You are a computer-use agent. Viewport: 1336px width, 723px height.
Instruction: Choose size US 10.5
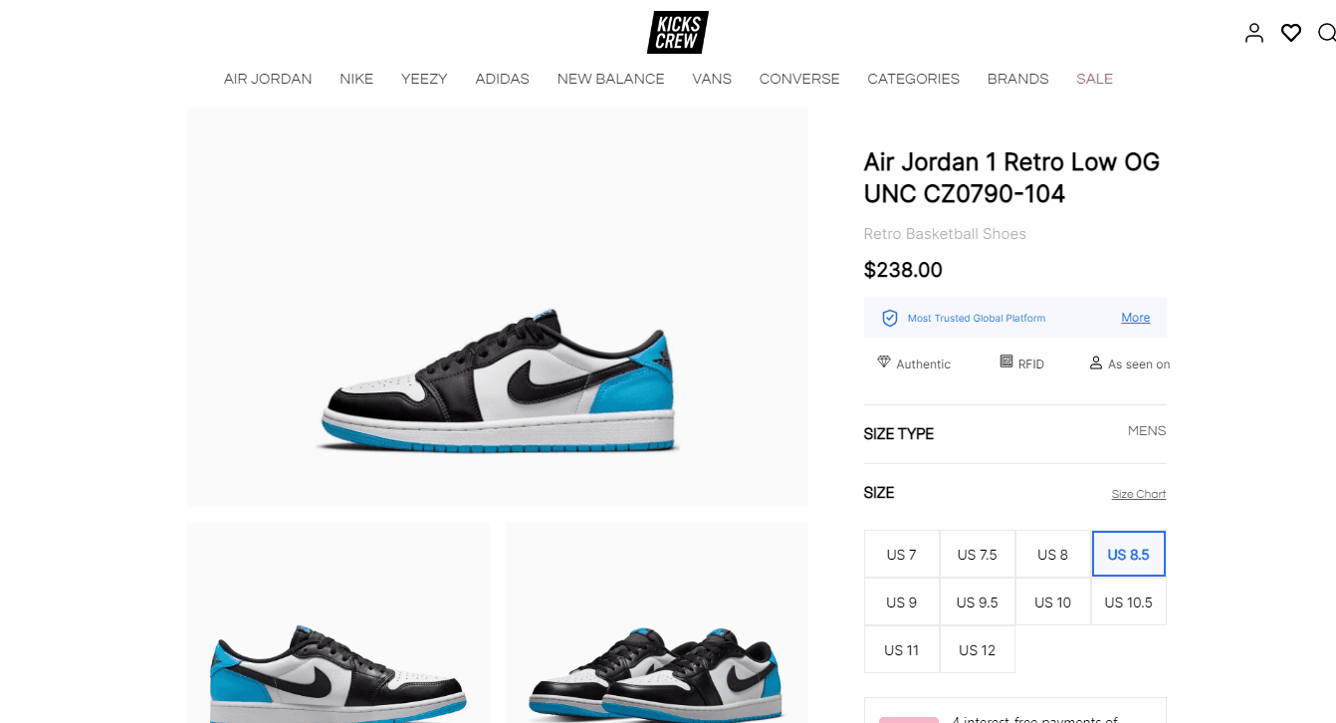1129,602
